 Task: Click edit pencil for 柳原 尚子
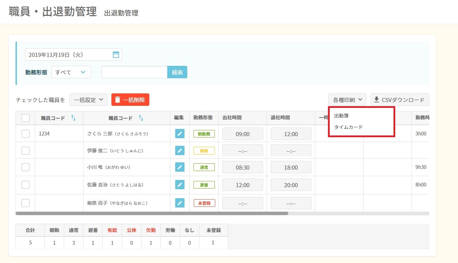(180, 203)
